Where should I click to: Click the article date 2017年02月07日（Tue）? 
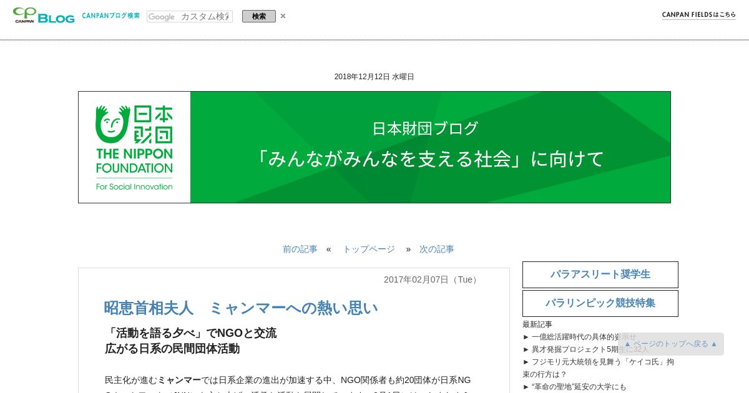tap(432, 279)
